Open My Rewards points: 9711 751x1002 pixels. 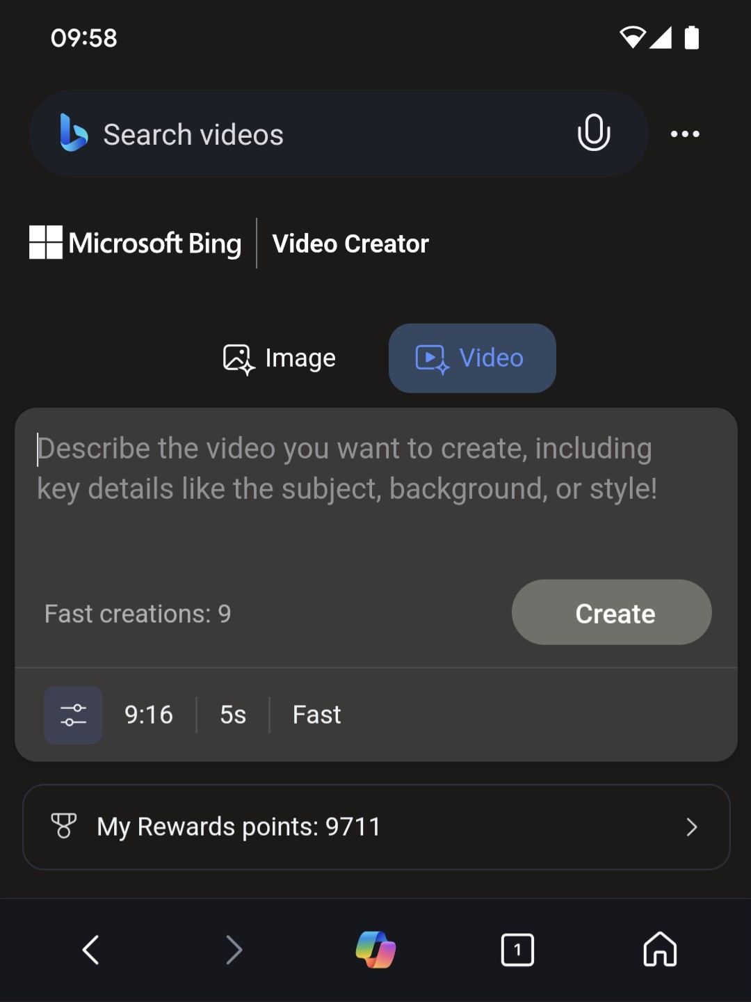pyautogui.click(x=376, y=827)
